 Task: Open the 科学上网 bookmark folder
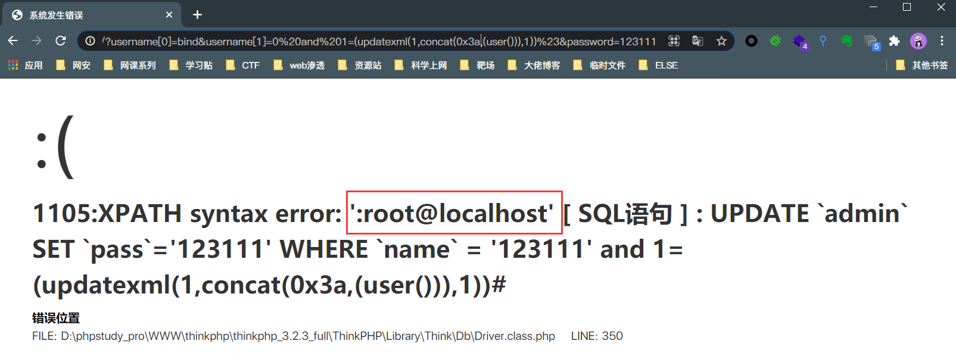[421, 65]
